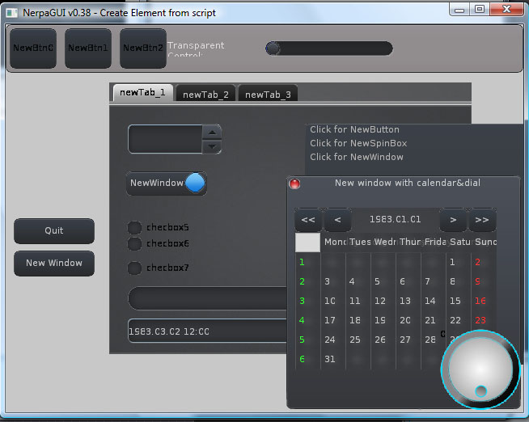The image size is (529, 422).
Task: Click the calendar next year >> button
Action: pyautogui.click(x=482, y=220)
